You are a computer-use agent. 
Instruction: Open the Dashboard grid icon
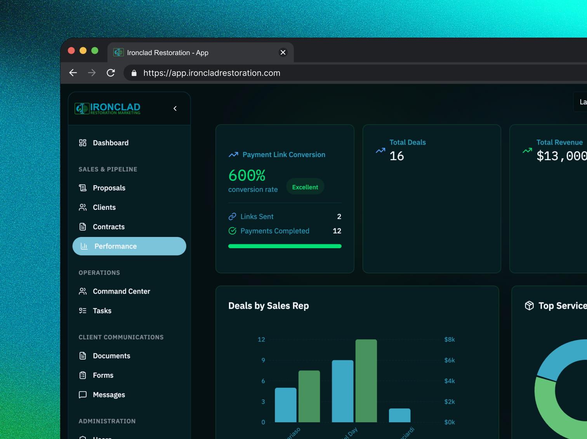click(83, 143)
